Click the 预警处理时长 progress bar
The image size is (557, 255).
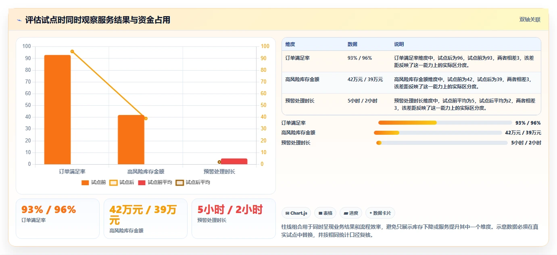(442, 143)
